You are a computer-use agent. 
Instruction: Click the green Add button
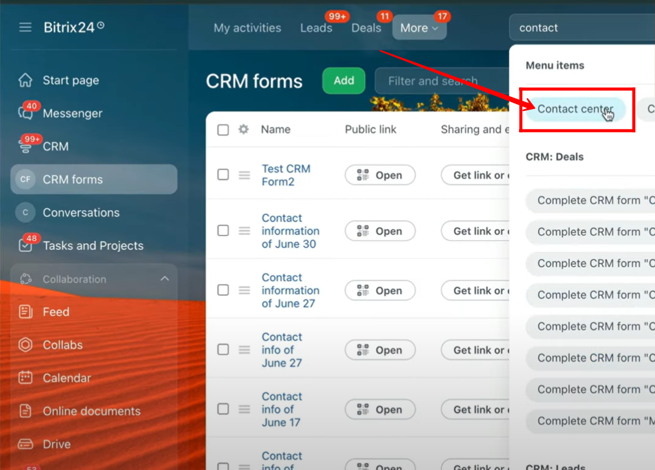[344, 81]
